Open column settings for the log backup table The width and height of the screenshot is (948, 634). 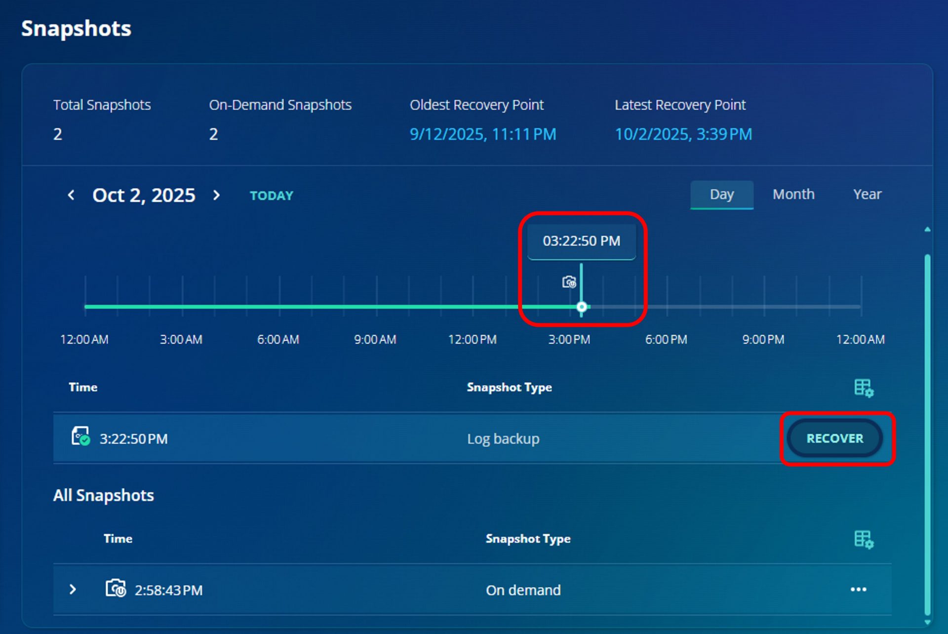864,388
